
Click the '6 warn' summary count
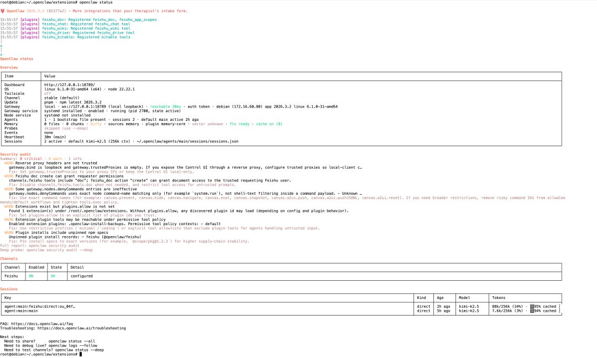coord(55,159)
